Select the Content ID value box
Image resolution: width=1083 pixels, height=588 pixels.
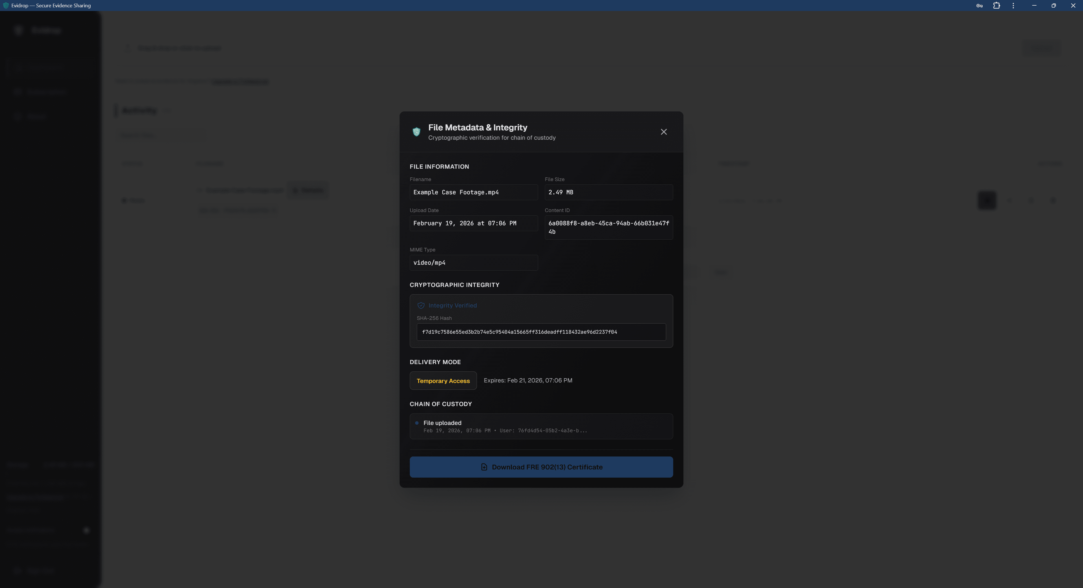coord(608,228)
